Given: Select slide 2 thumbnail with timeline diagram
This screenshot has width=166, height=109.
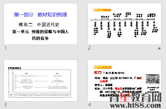Looking at the screenshot, I should (x=125, y=24).
